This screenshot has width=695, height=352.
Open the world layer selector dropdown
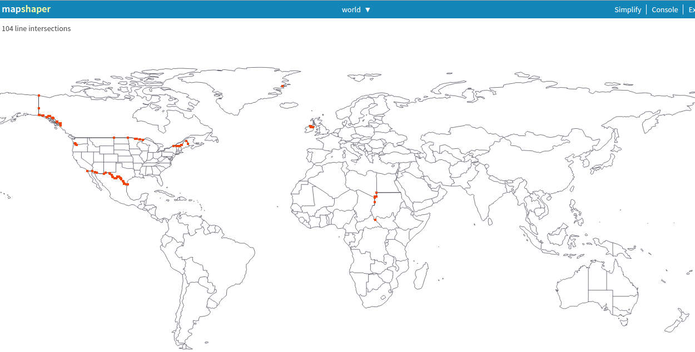click(x=350, y=9)
